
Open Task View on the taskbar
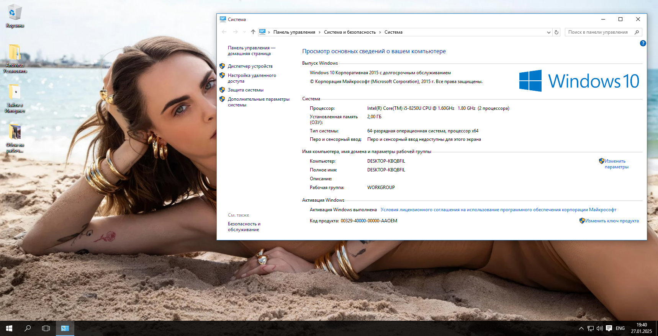[x=46, y=328]
